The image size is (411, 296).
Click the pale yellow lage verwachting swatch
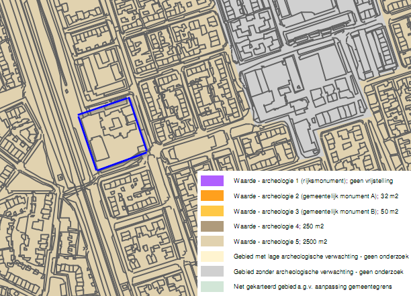click(212, 256)
